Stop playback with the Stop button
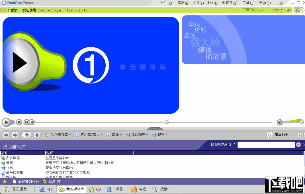Image resolution: width=305 pixels, height=194 pixels. click(x=19, y=122)
